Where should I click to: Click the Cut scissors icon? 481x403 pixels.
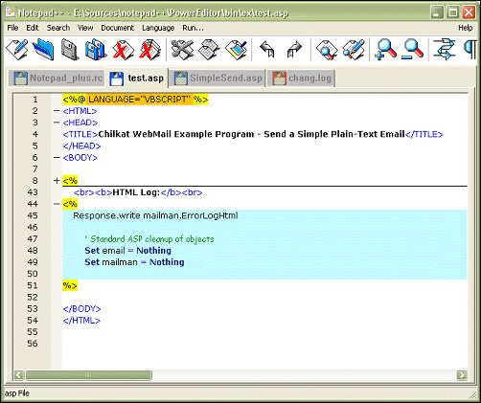point(182,50)
